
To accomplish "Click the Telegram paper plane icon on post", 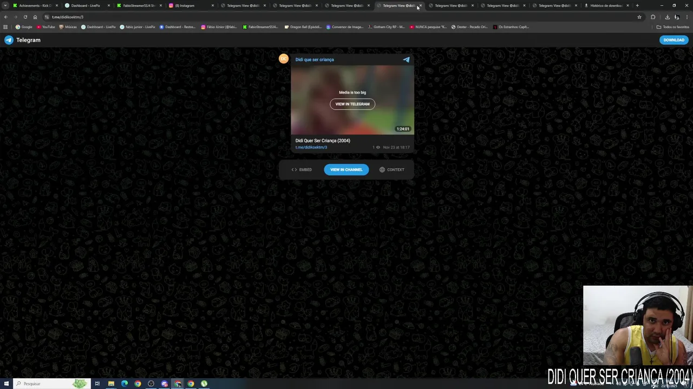I will point(407,59).
